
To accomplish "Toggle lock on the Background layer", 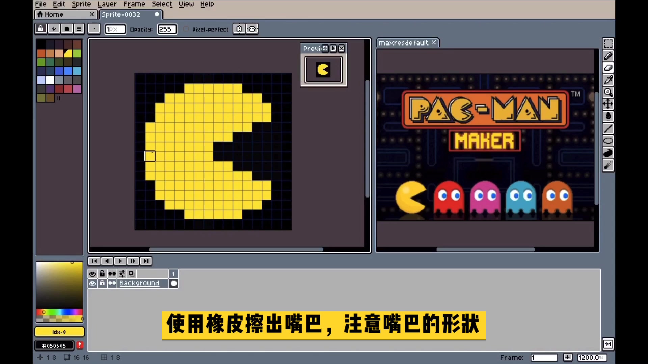I will tap(102, 283).
